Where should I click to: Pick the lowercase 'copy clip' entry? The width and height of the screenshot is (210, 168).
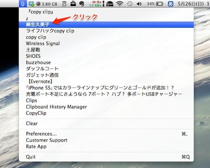[x=106, y=37]
